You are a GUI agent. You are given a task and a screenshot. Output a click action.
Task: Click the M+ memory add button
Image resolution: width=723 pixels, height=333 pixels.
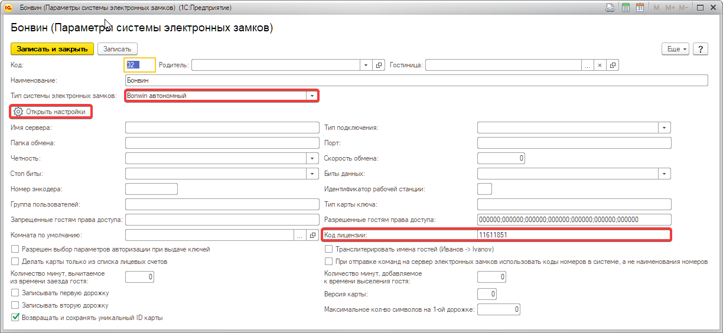click(670, 8)
